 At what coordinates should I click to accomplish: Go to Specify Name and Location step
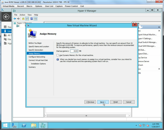pos(39,46)
